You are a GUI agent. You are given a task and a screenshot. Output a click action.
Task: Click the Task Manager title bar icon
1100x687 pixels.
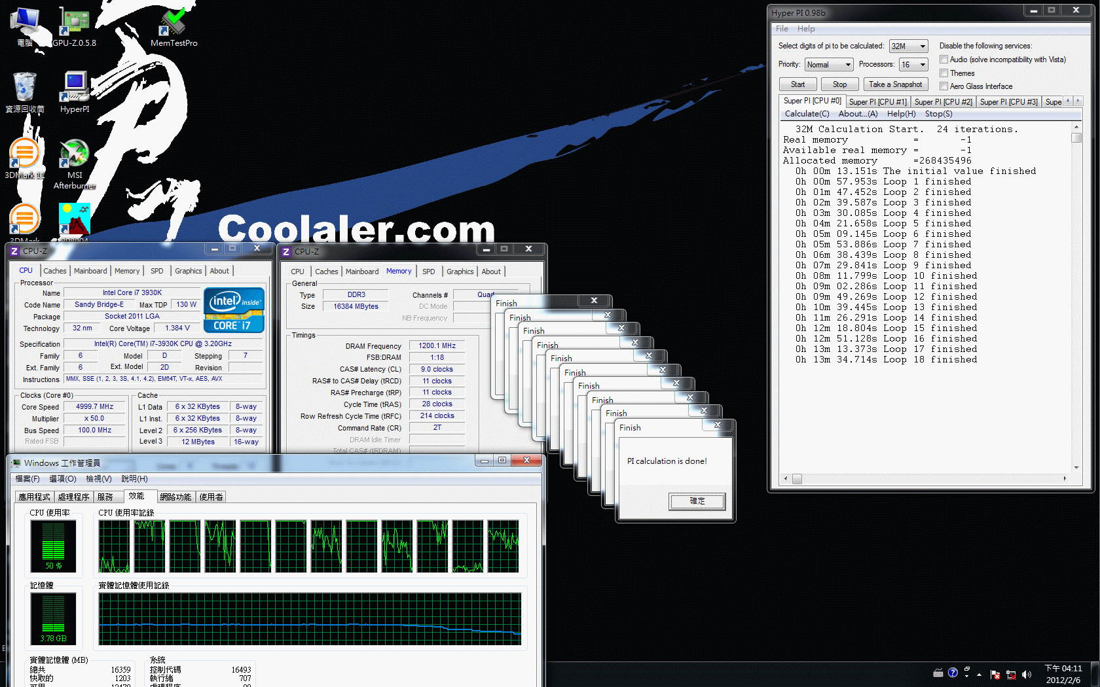[x=16, y=463]
